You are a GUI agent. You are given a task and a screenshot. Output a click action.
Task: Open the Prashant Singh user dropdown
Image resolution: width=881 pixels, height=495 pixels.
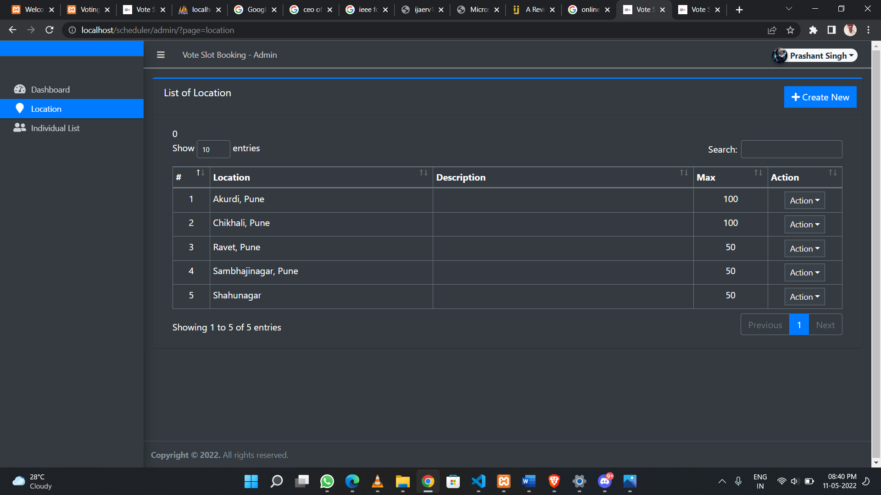815,55
